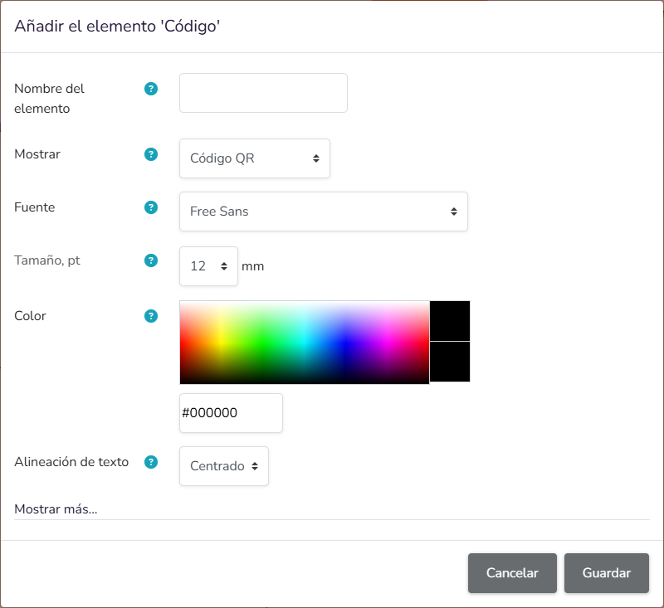Open help icon next to Mostrar
Screen dimensions: 664x608
pyautogui.click(x=151, y=154)
